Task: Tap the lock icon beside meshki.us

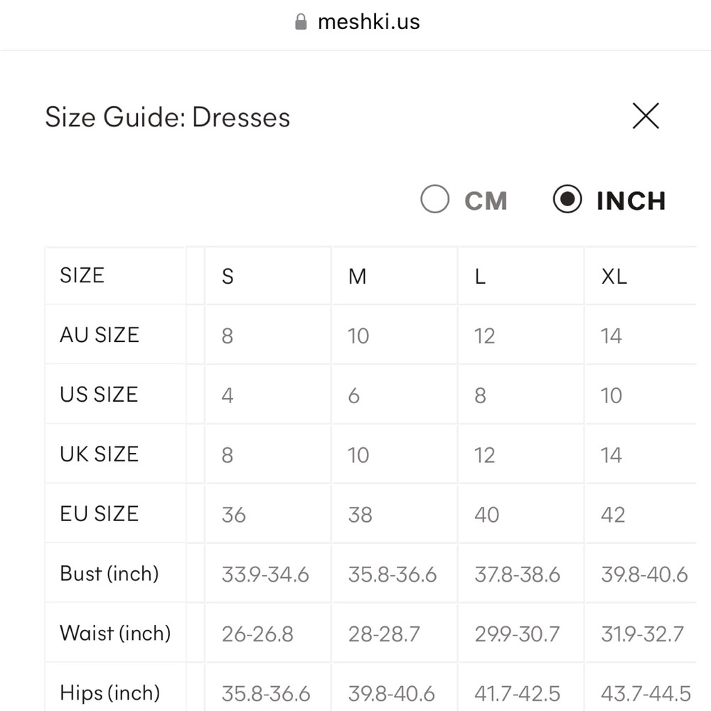Action: point(301,22)
